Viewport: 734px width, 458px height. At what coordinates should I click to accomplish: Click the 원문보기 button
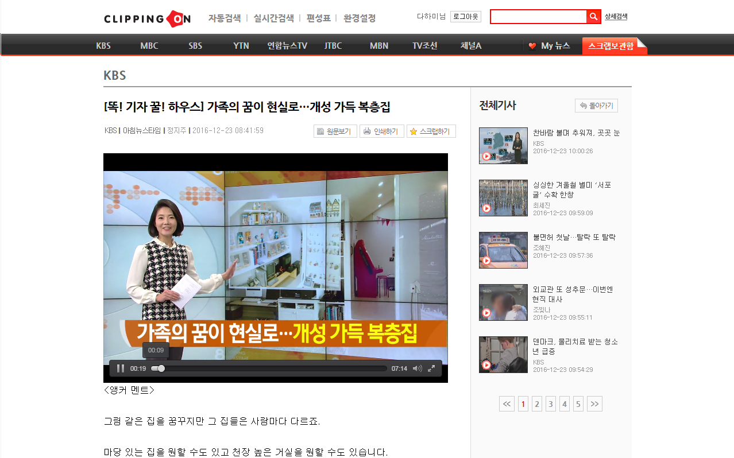pos(336,131)
